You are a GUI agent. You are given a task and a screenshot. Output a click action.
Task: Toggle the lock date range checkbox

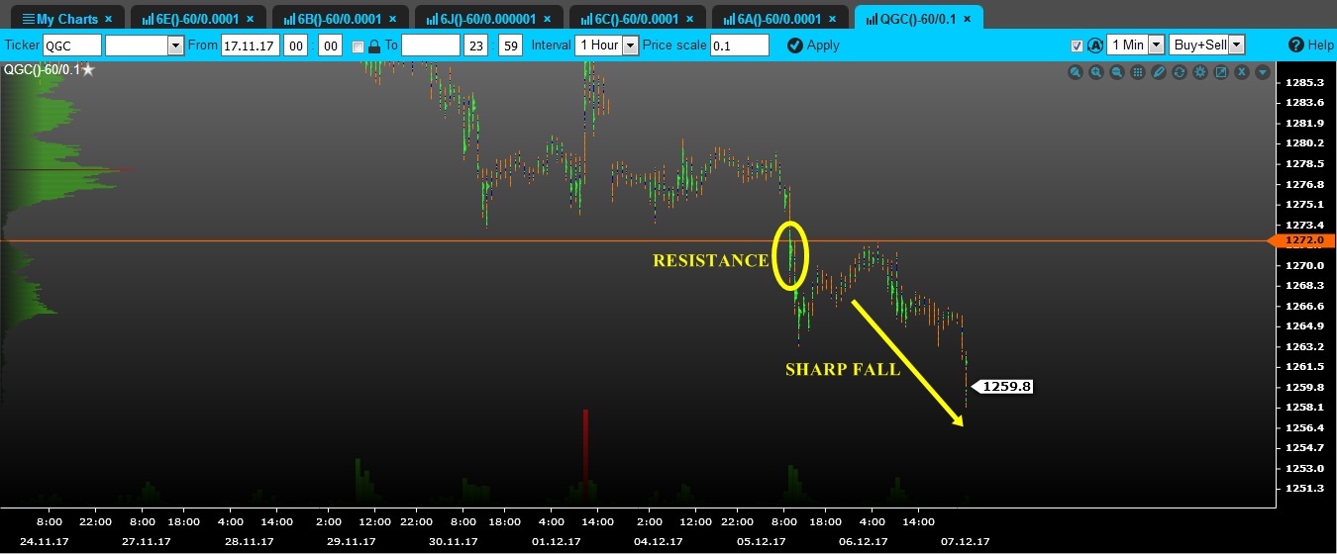[x=358, y=46]
